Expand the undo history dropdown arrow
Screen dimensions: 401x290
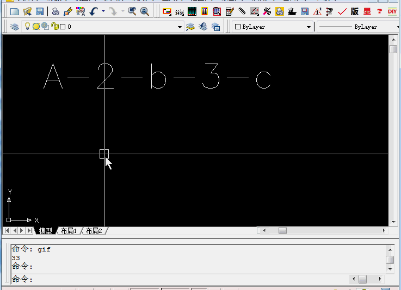coord(103,11)
